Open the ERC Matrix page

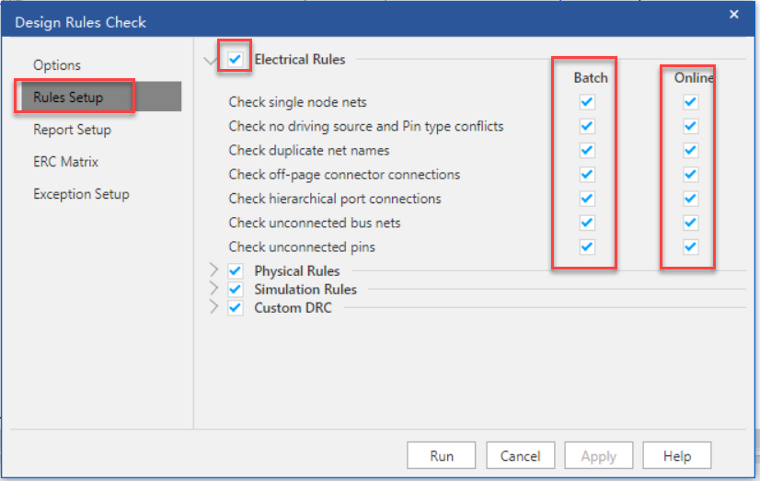(65, 162)
